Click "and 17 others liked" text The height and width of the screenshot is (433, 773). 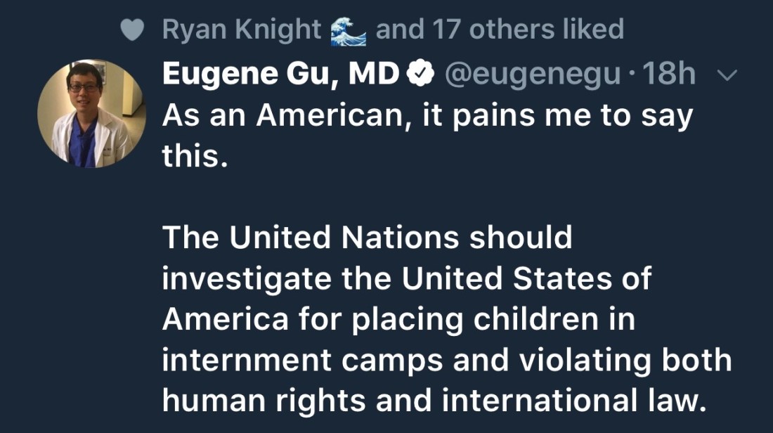[x=500, y=30]
